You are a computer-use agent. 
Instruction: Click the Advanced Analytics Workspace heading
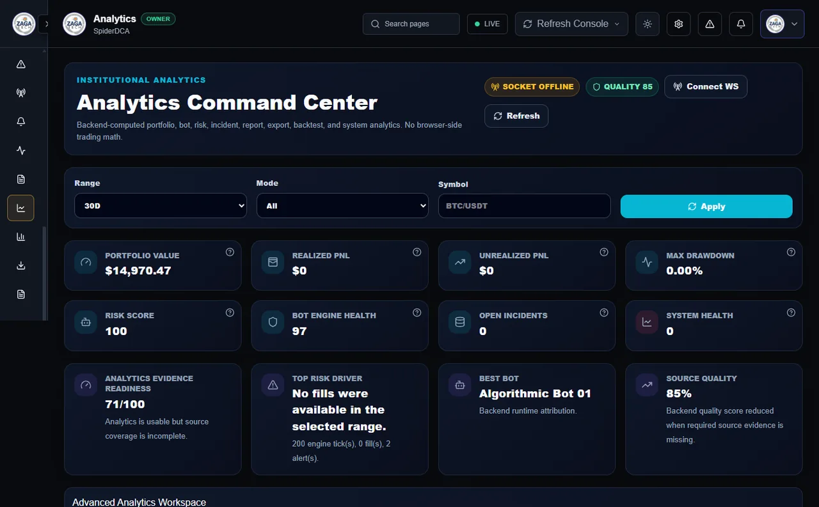[x=139, y=503]
